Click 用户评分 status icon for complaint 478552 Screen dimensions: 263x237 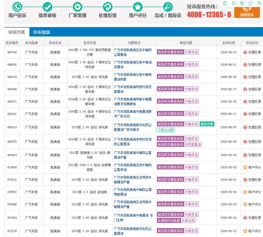click(x=245, y=192)
